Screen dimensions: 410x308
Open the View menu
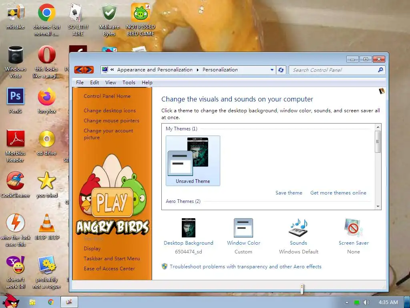coord(111,83)
